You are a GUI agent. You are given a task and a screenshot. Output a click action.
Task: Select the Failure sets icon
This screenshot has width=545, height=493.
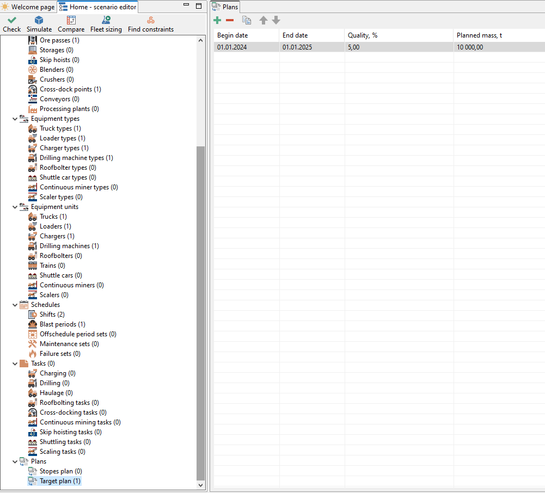33,354
